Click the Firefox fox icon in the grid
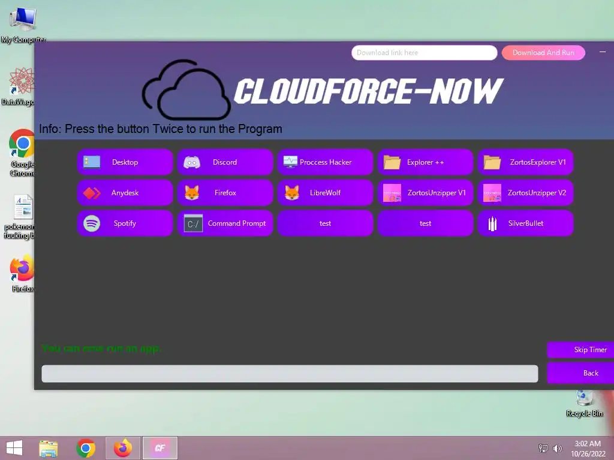 tap(192, 192)
